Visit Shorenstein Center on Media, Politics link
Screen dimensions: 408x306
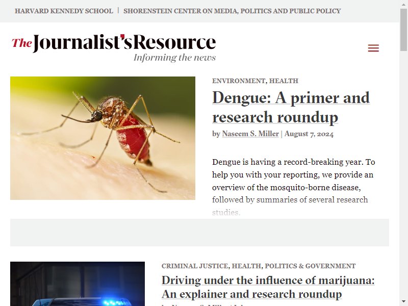(232, 11)
